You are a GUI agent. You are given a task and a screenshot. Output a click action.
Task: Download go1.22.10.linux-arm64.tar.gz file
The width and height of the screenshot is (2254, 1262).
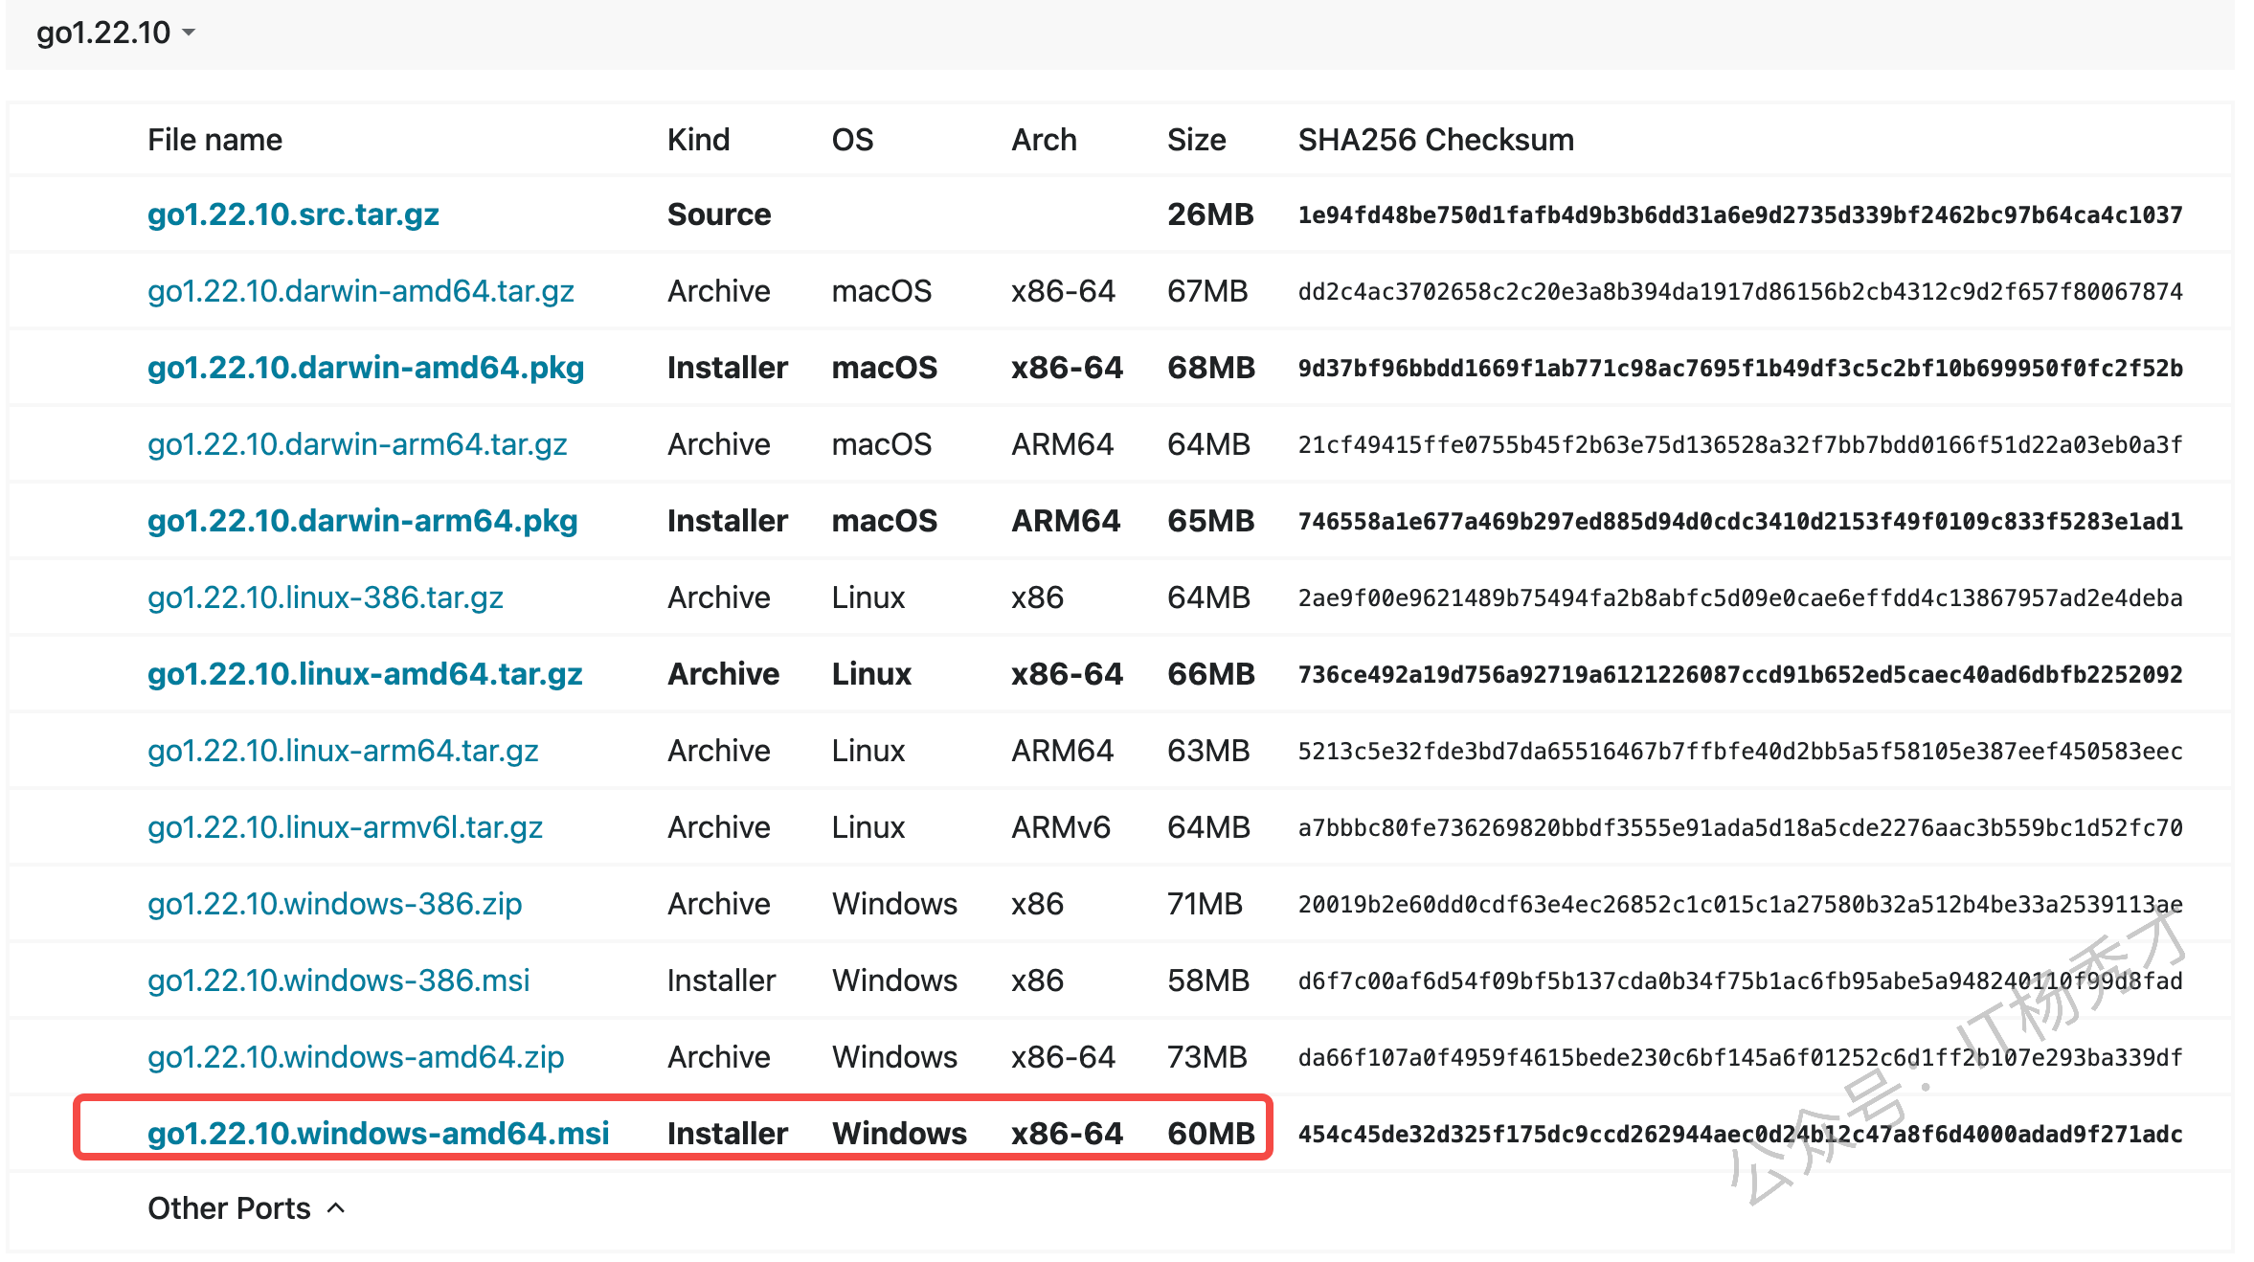click(343, 751)
